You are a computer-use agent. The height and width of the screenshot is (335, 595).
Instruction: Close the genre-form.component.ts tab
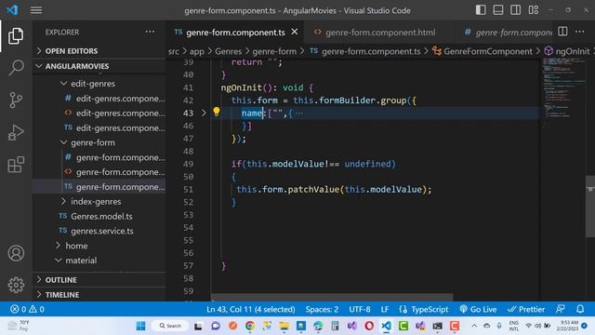(295, 32)
